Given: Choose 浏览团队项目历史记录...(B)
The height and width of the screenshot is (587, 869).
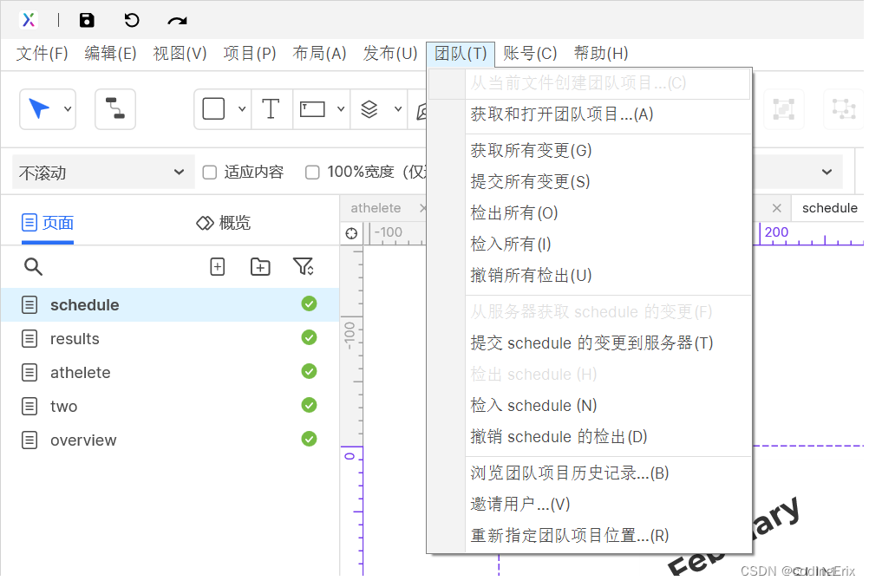Looking at the screenshot, I should (590, 473).
